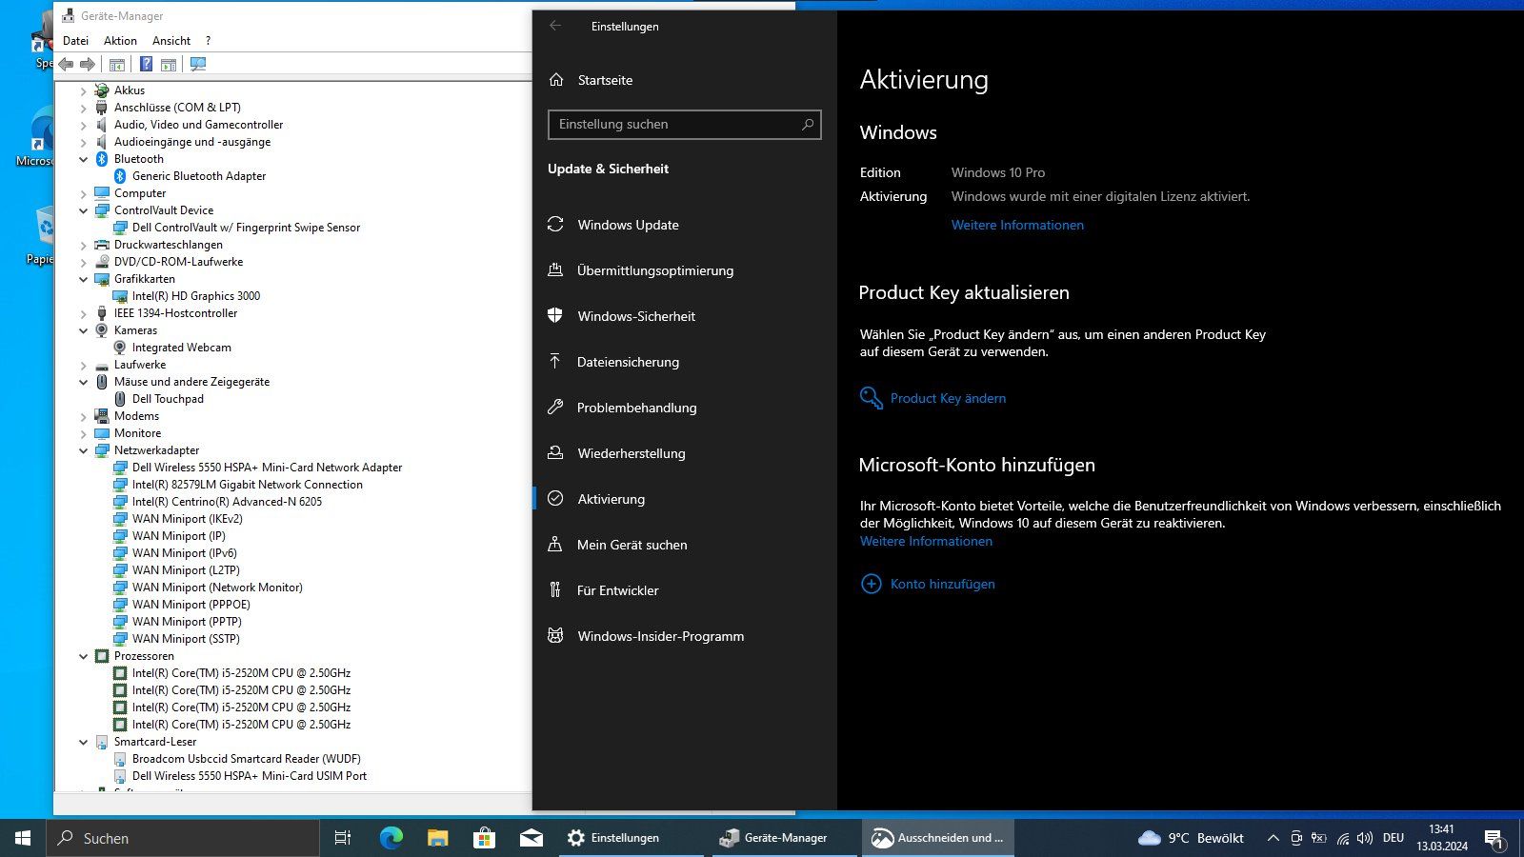Click the Windows-Insider-Programm cat icon
The image size is (1524, 857).
555,635
